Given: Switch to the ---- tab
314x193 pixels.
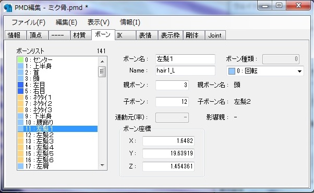Looking at the screenshot, I should [x=59, y=35].
